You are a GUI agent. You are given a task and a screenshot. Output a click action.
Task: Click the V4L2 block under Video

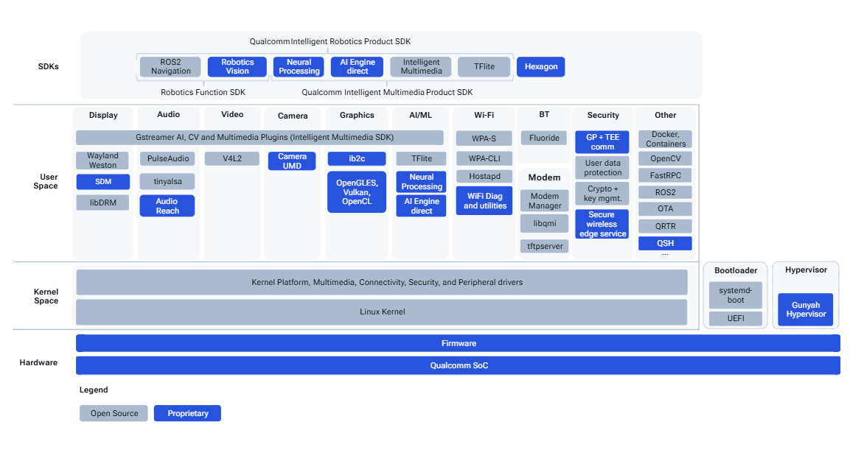pos(231,158)
